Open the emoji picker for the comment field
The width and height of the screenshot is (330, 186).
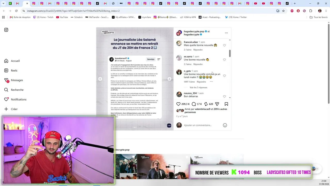pyautogui.click(x=225, y=125)
